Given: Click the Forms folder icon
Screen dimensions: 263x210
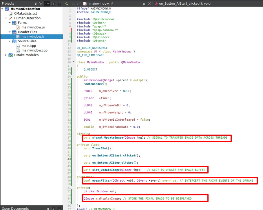Looking at the screenshot, I should point(14,23).
